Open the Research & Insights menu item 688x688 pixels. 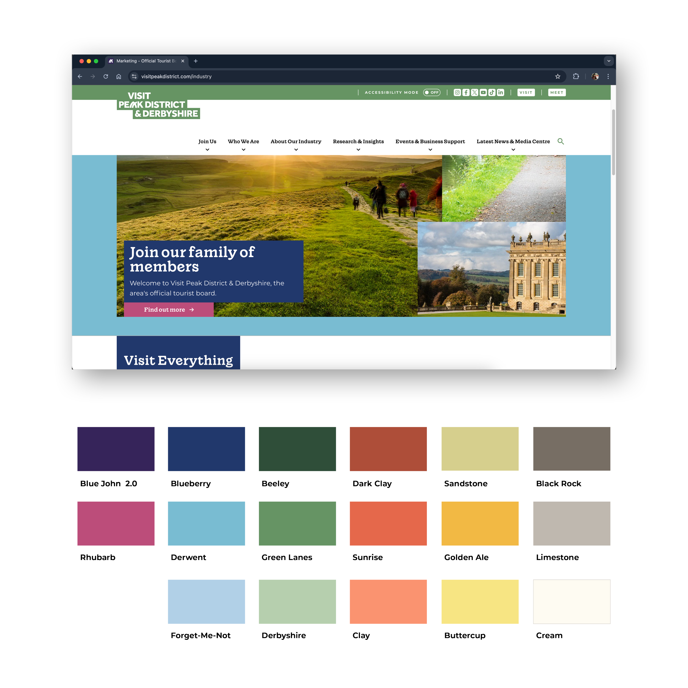click(x=358, y=141)
